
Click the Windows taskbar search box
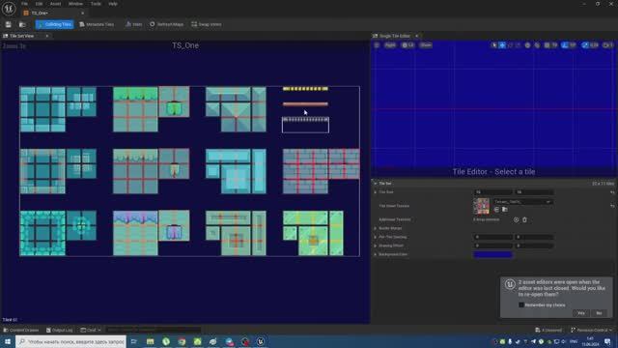tap(70, 341)
